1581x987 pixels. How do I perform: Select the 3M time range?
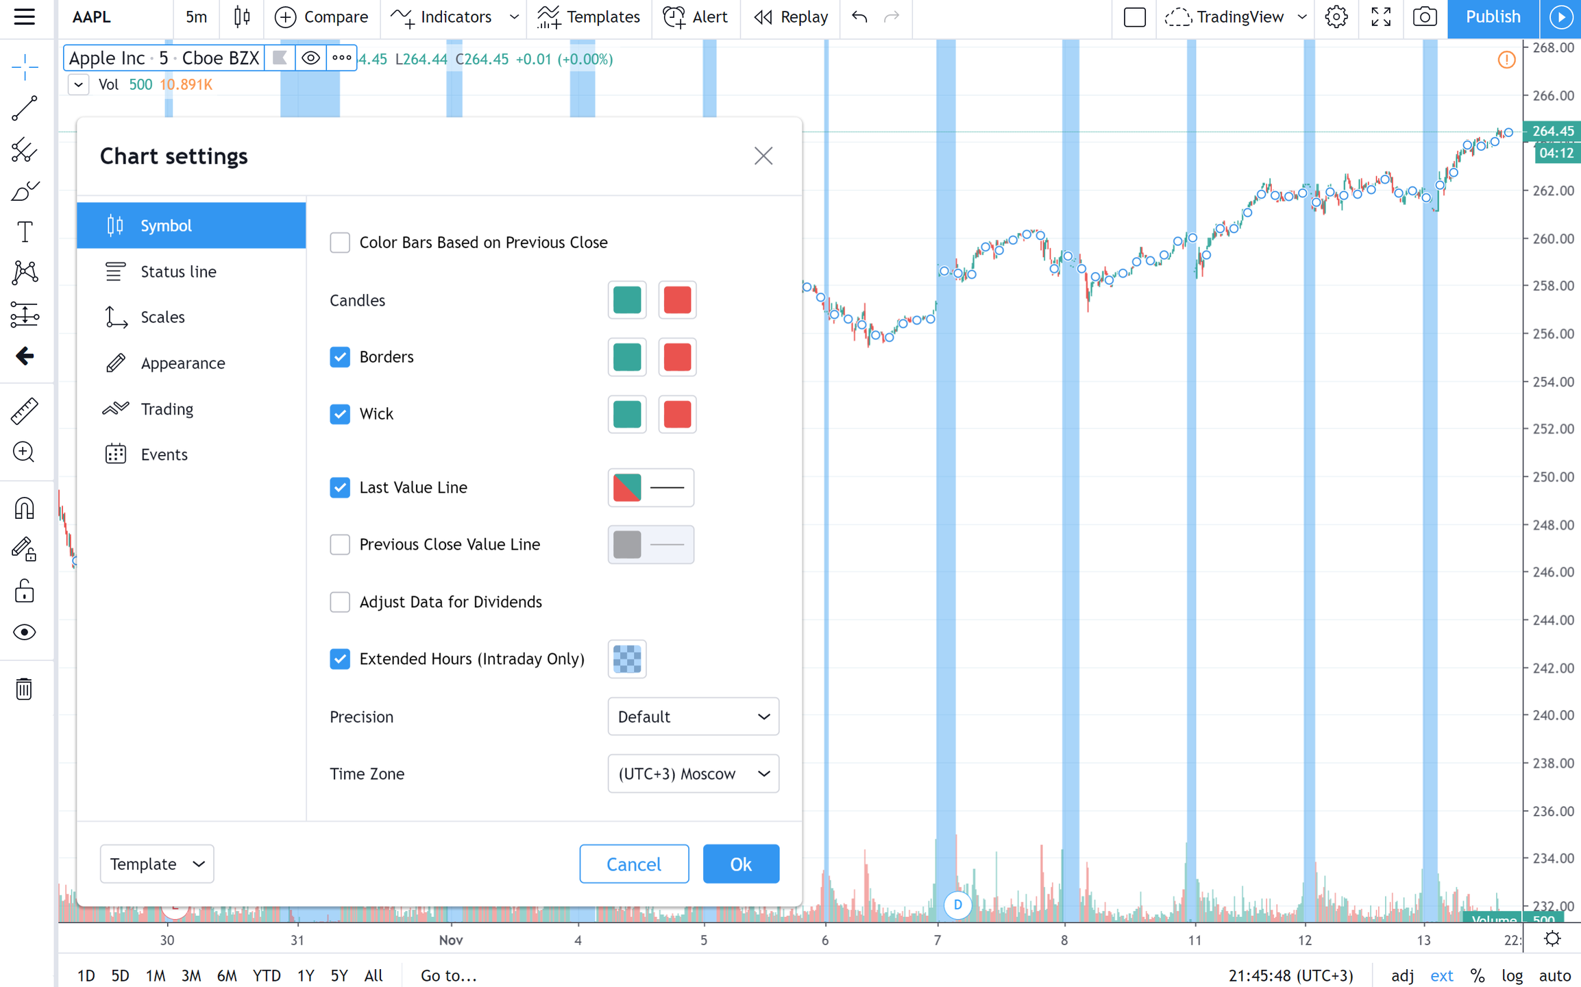coord(191,975)
